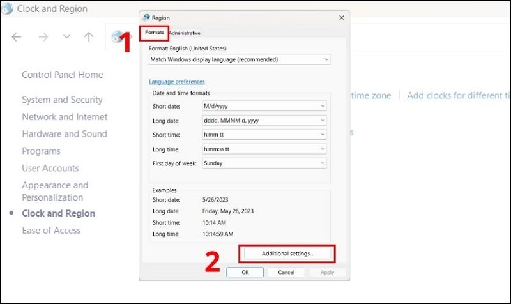Open recent locations chevron in navigation bar
The image size is (511, 304).
click(x=66, y=37)
